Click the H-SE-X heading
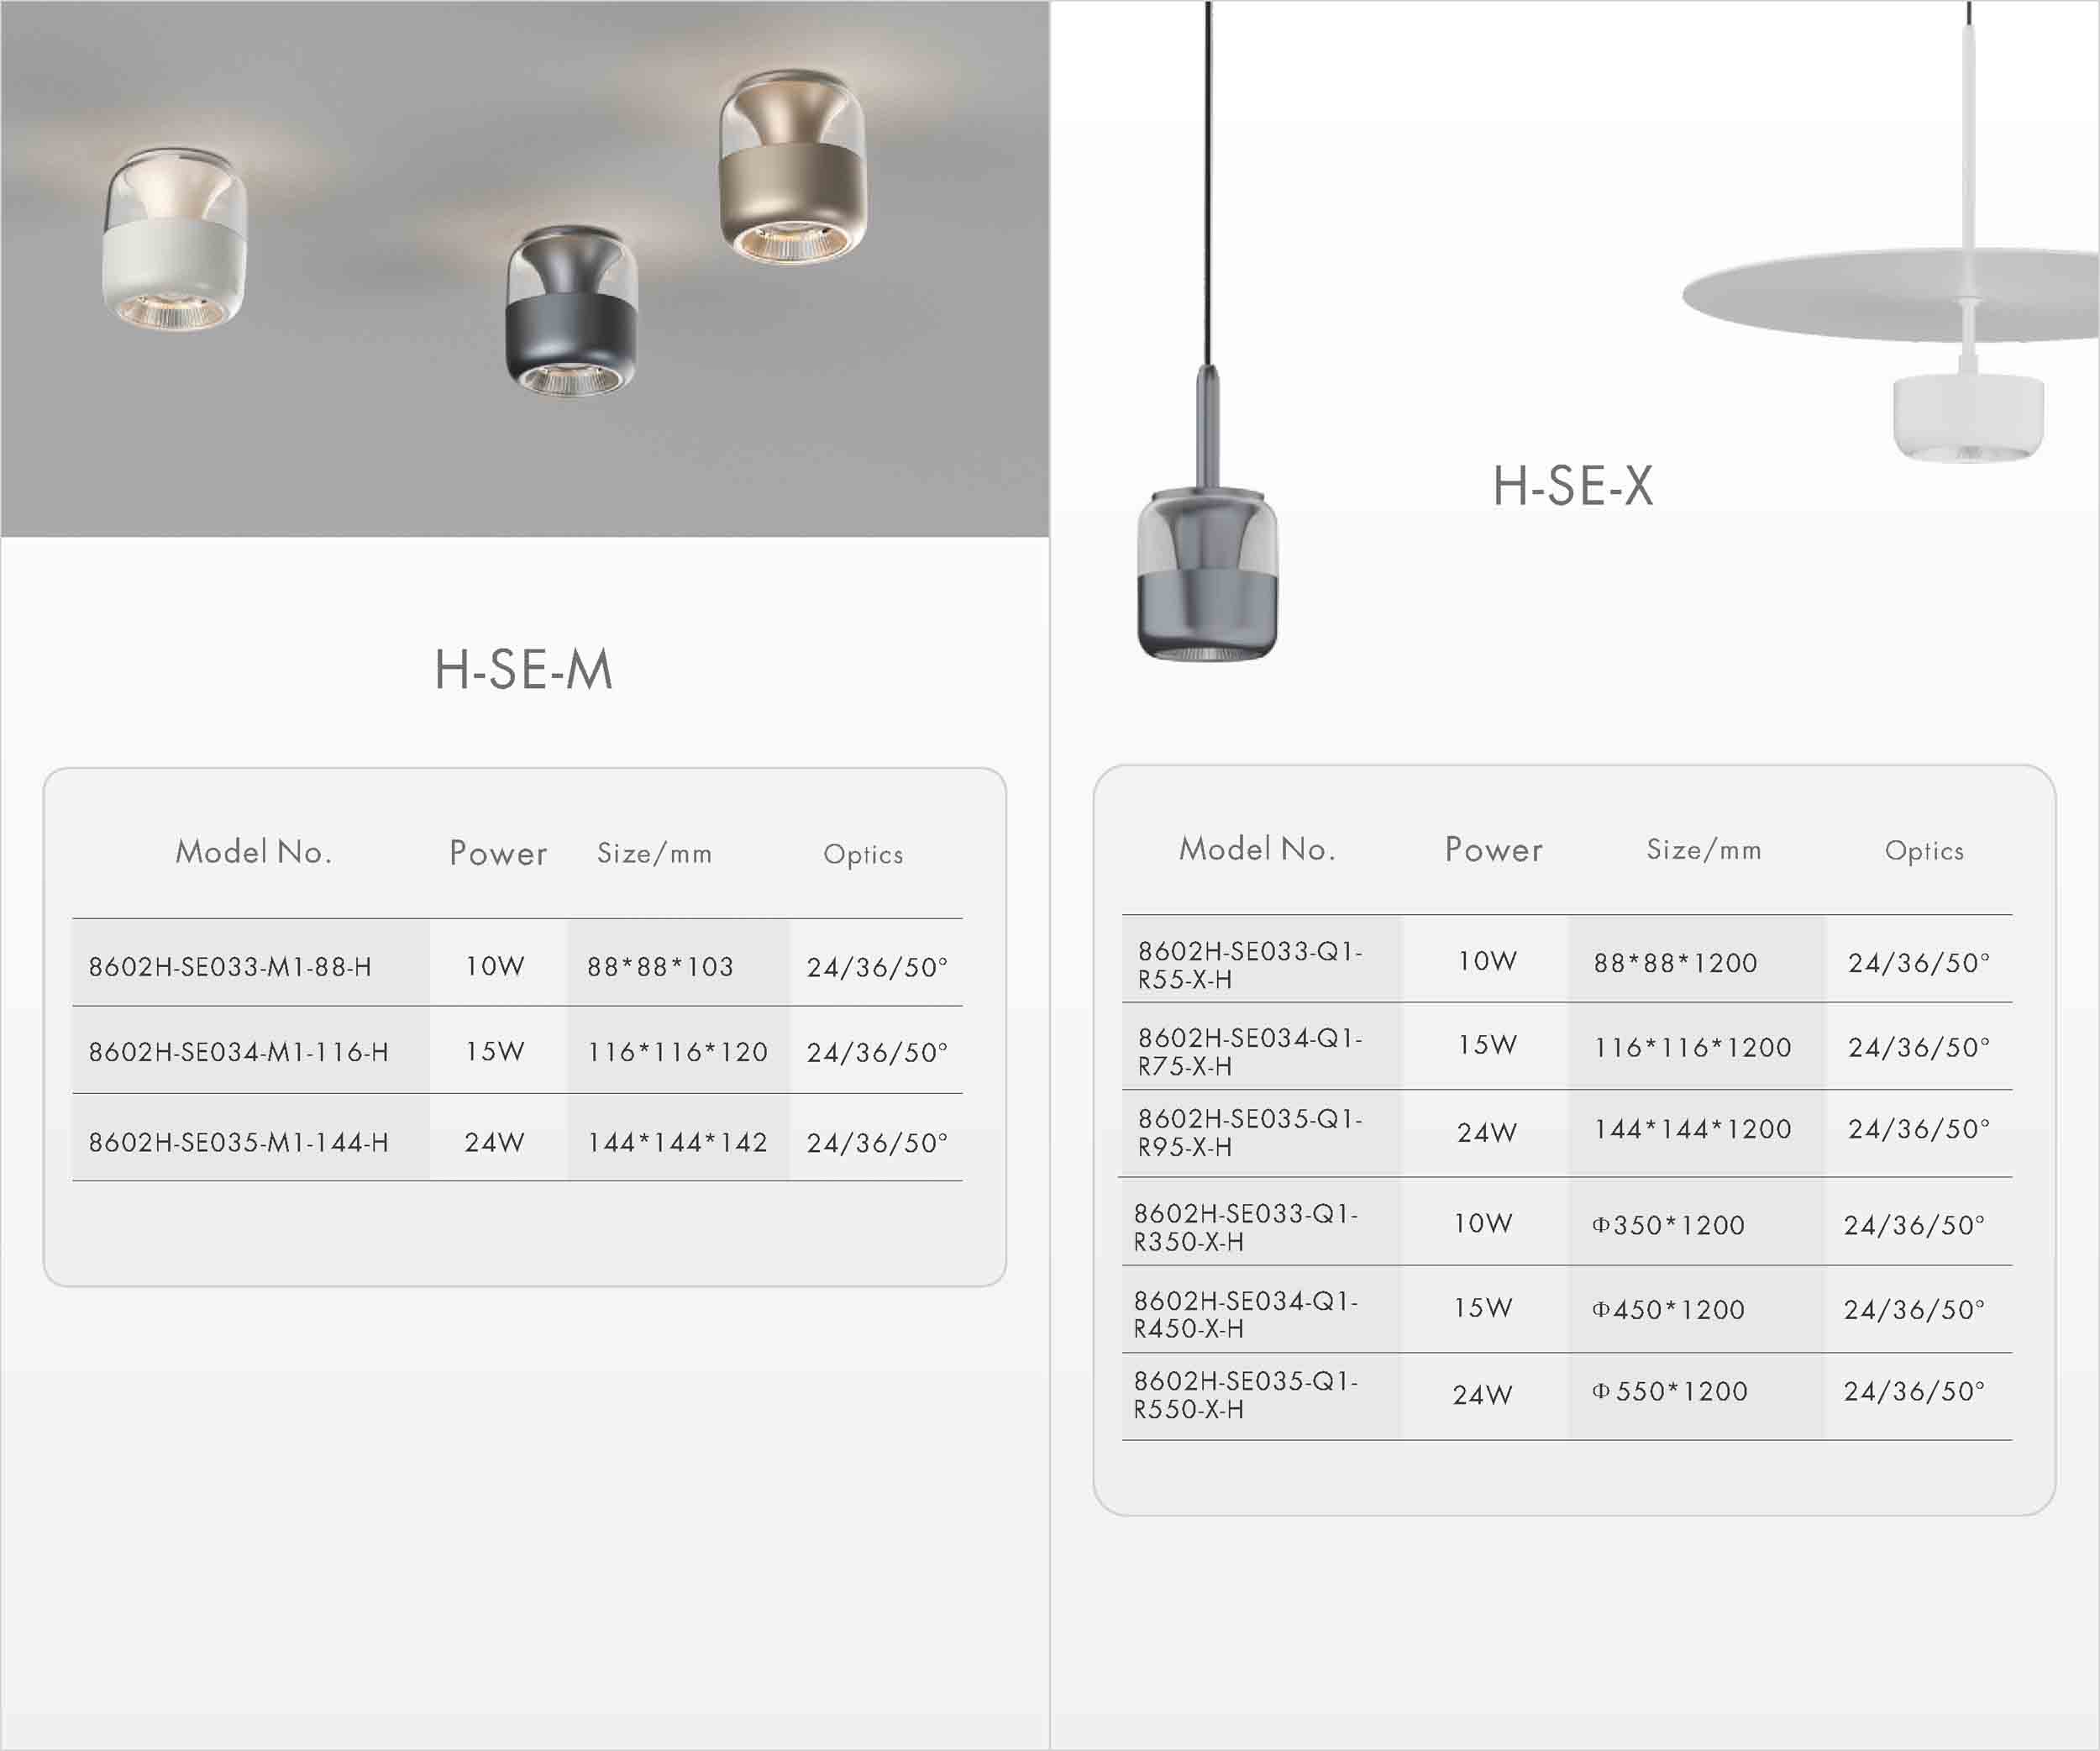This screenshot has height=1751, width=2100. 1572,486
